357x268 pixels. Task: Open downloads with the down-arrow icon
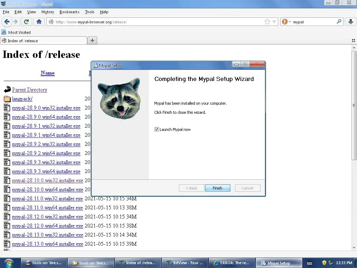click(x=351, y=22)
